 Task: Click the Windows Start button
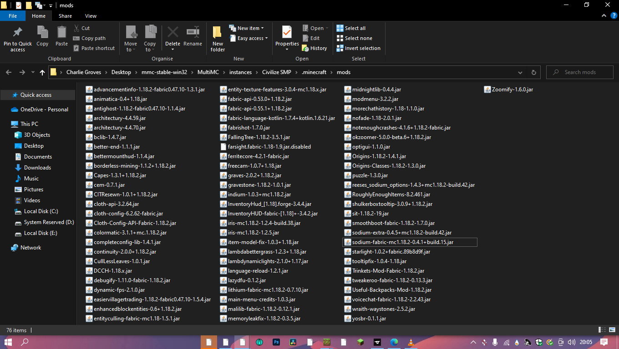[x=8, y=342]
